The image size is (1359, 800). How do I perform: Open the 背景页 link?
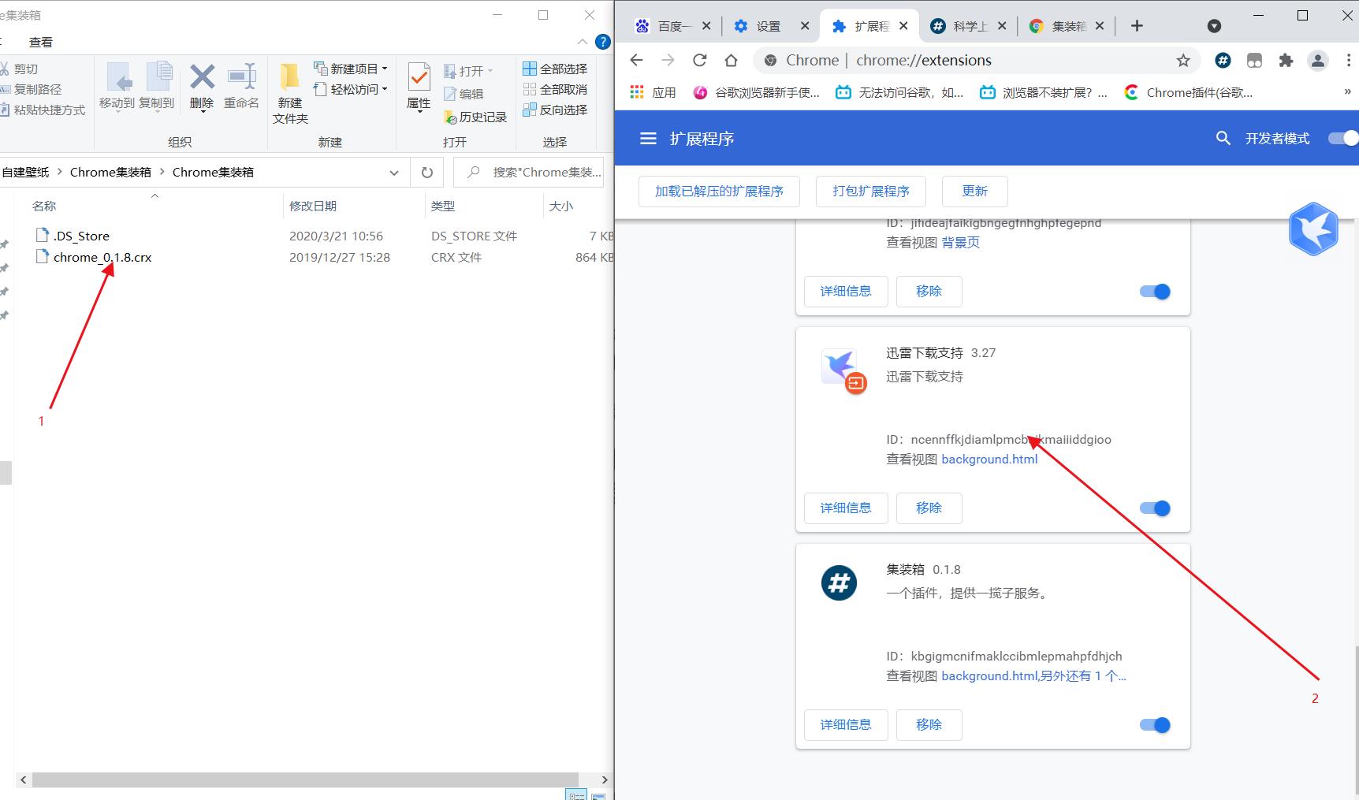(x=961, y=242)
